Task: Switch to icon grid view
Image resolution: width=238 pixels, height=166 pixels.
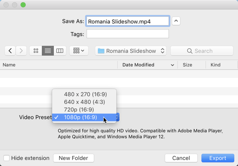Action: (x=36, y=51)
